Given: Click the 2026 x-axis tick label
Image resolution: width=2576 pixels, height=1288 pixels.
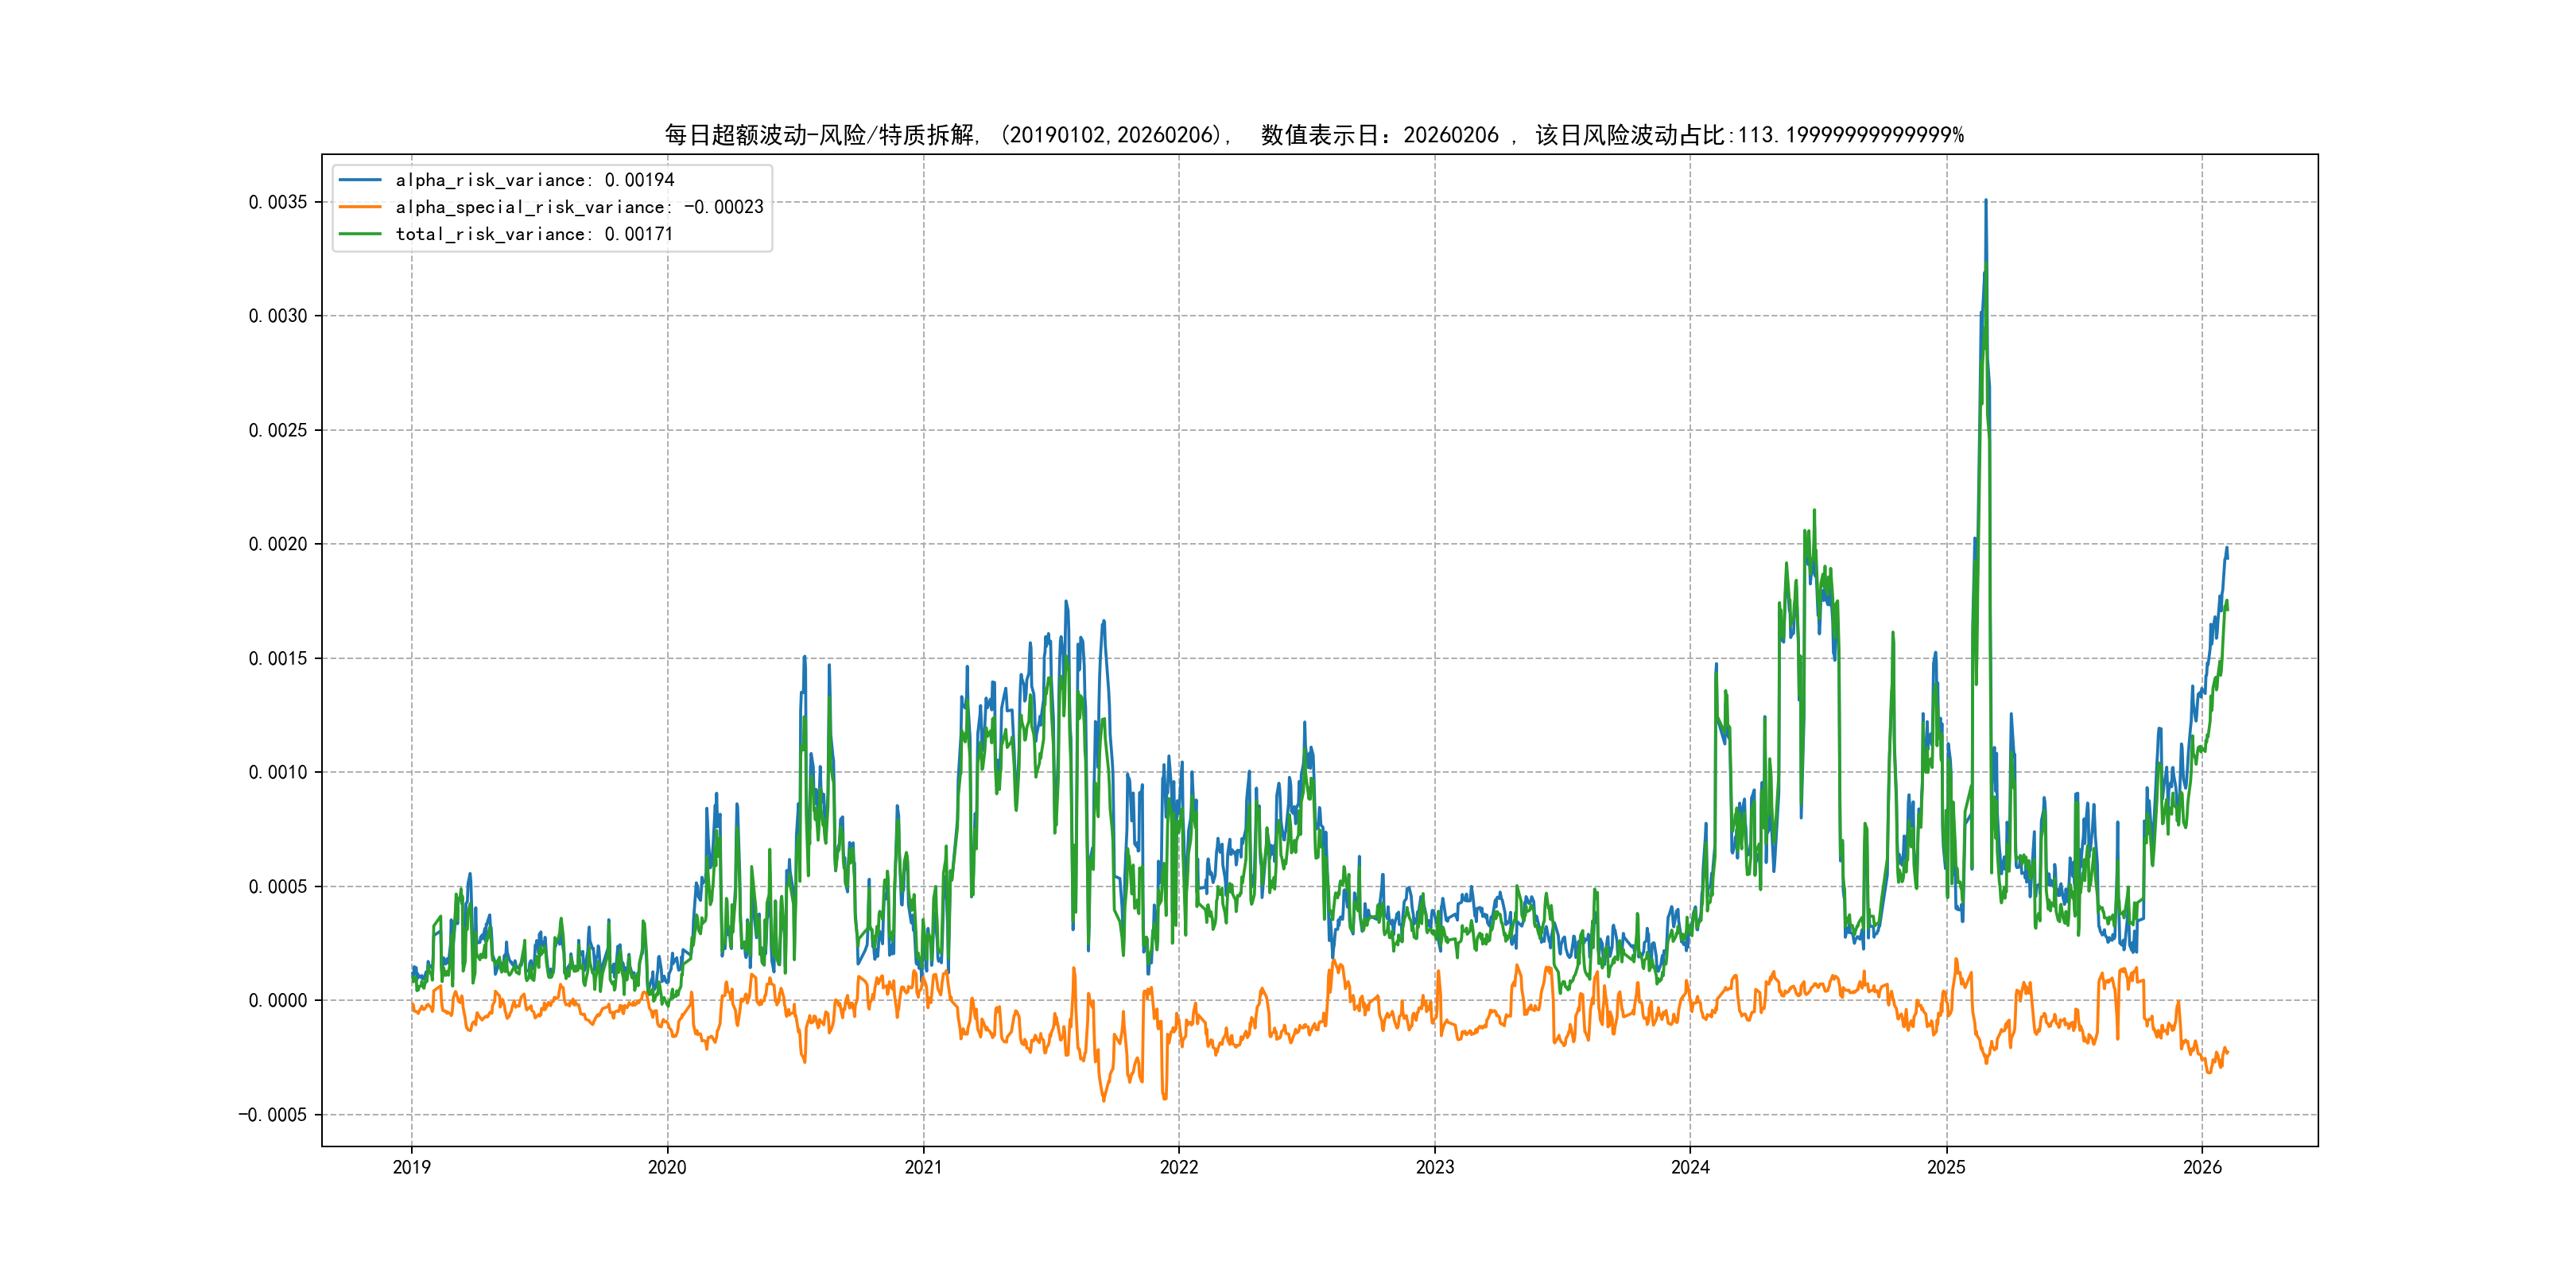Looking at the screenshot, I should tap(2202, 1167).
